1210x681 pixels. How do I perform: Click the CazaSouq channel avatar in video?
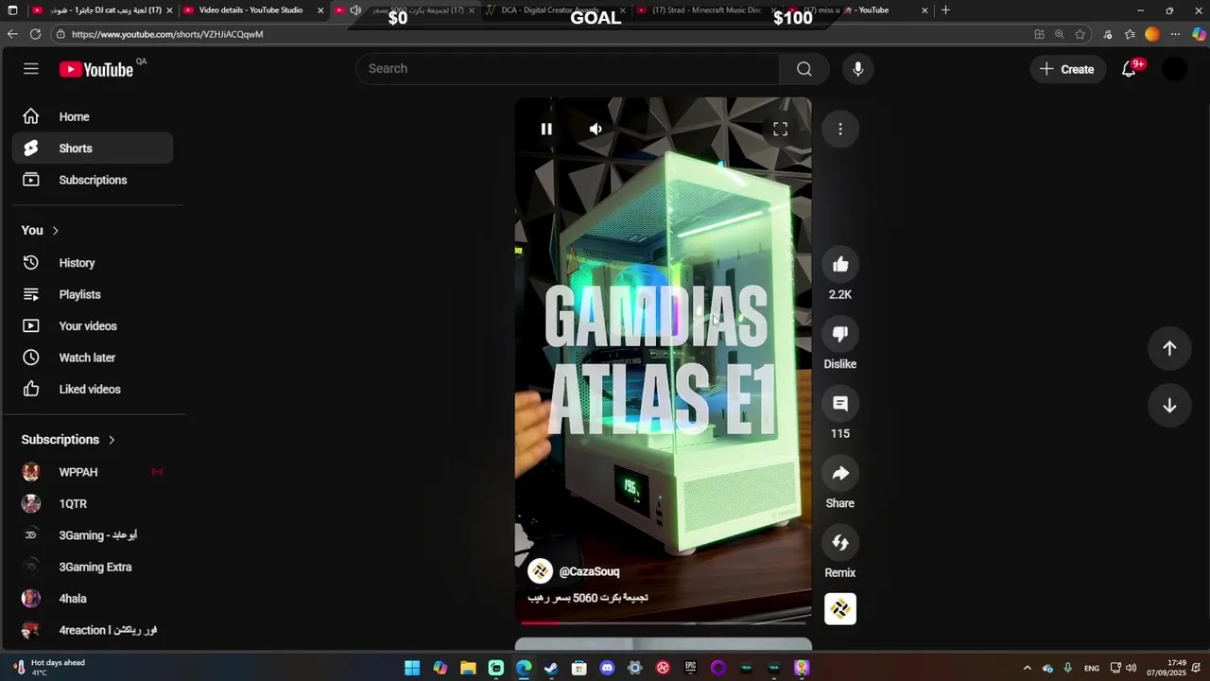(x=540, y=571)
